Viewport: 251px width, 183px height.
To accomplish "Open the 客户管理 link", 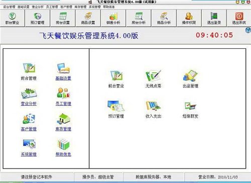I will click(x=29, y=129).
